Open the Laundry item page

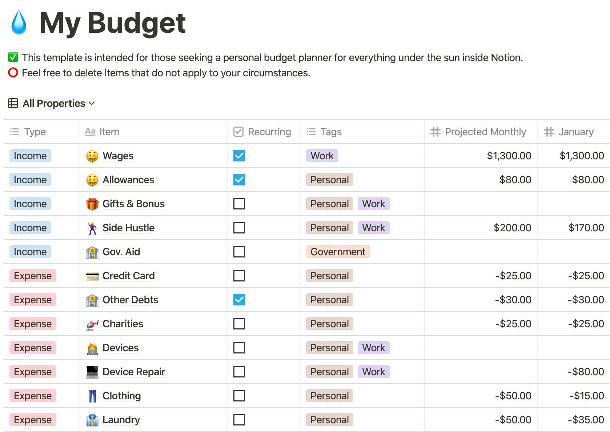[121, 420]
